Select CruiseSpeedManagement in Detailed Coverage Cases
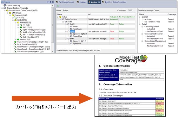The image size is (178, 118). (155, 41)
